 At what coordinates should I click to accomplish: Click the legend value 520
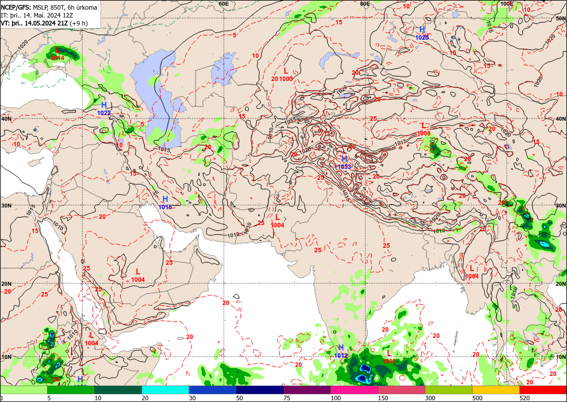coord(524,398)
